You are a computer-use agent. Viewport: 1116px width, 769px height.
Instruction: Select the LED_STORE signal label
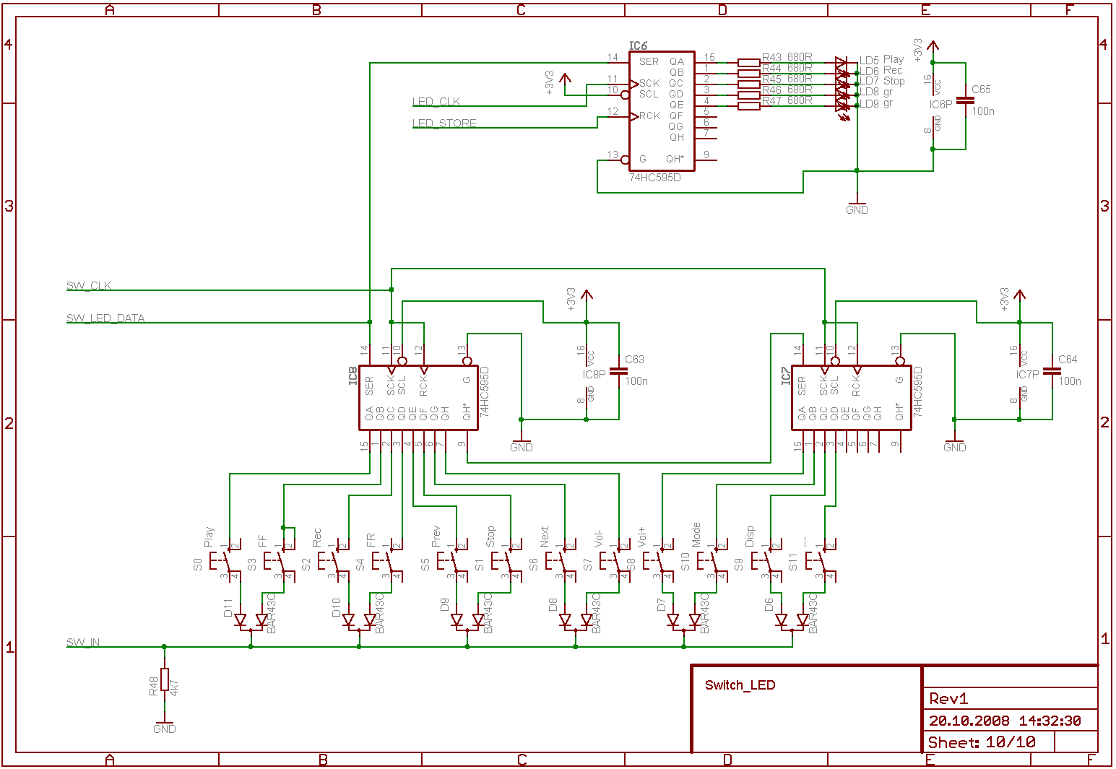click(444, 123)
